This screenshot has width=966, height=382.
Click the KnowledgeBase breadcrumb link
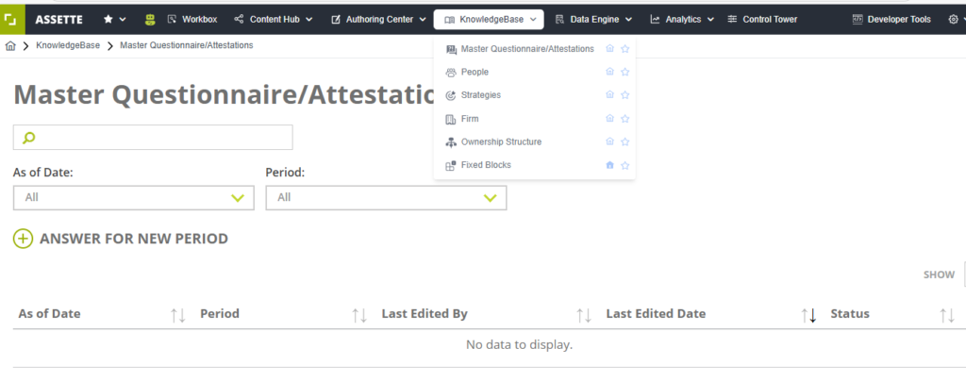[68, 45]
